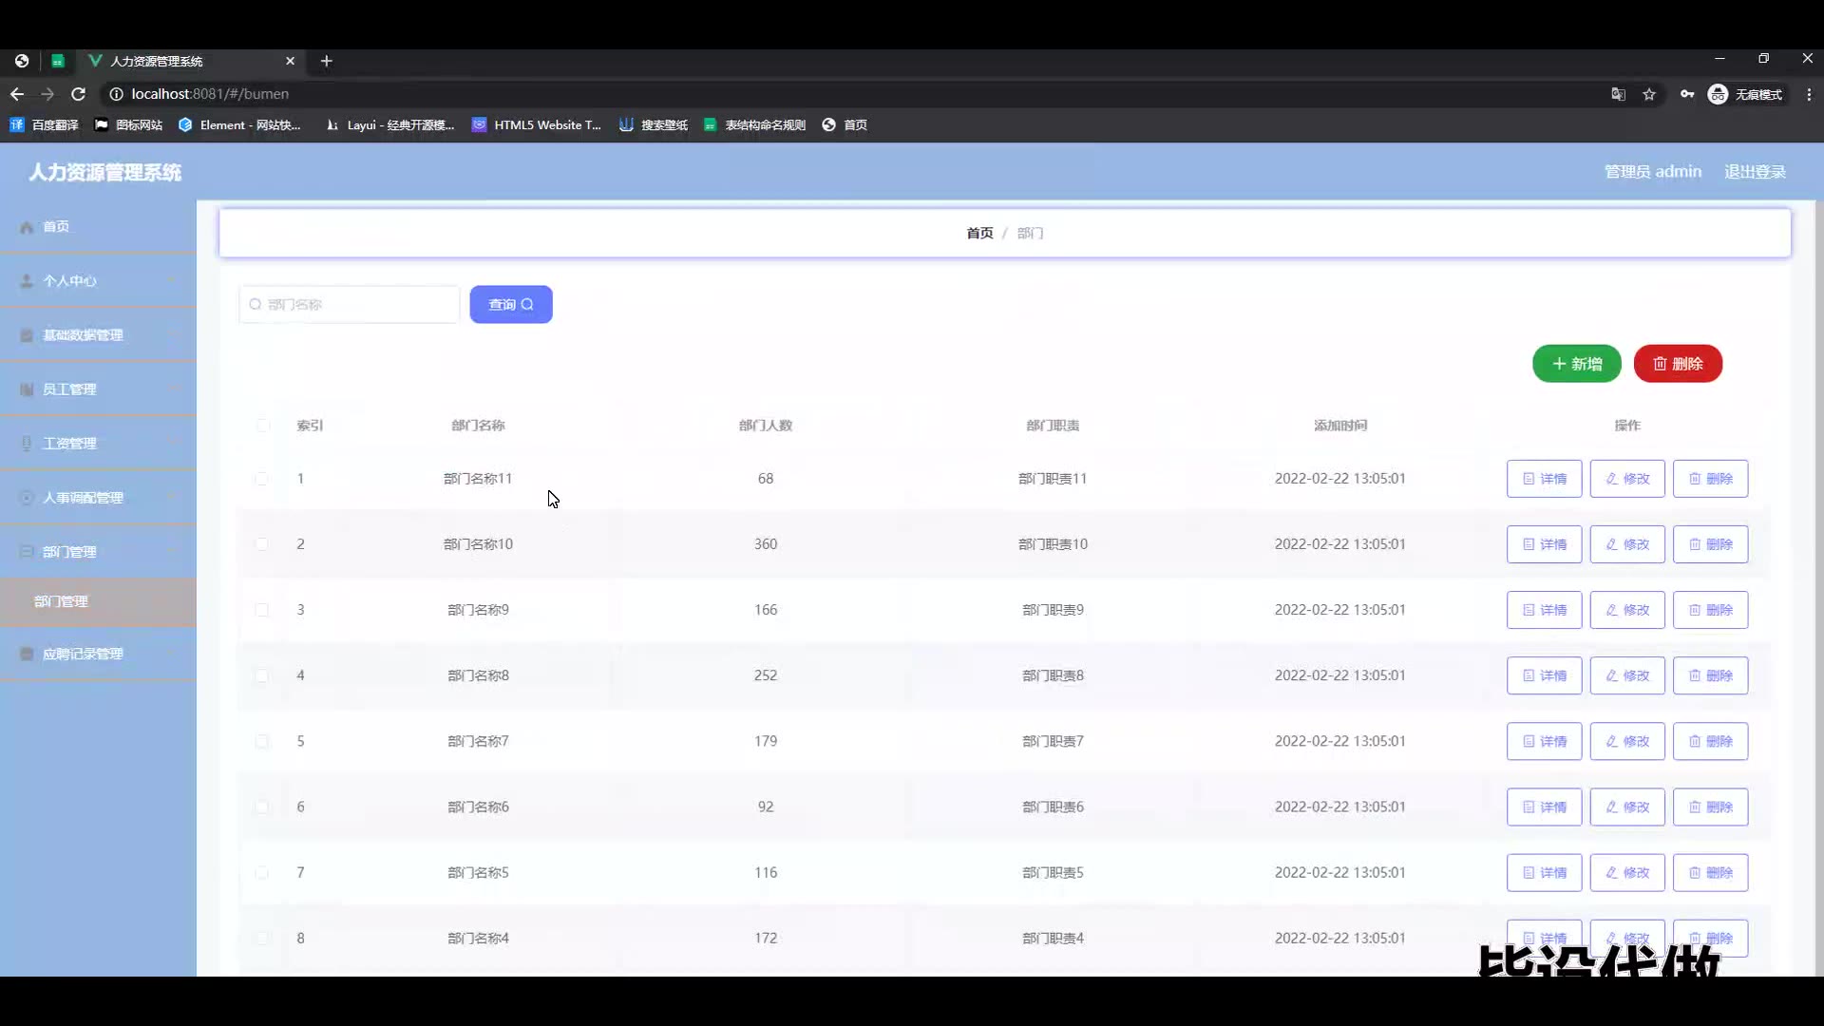Check the checkbox for the 部门名称11 row
The width and height of the screenshot is (1824, 1026).
tap(262, 479)
